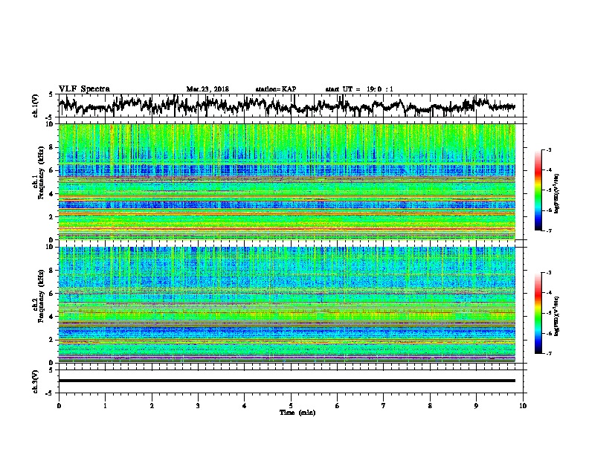Image resolution: width=589 pixels, height=455 pixels.
Task: Click the 'start UT = 19:0 :1' text
Action: [359, 89]
